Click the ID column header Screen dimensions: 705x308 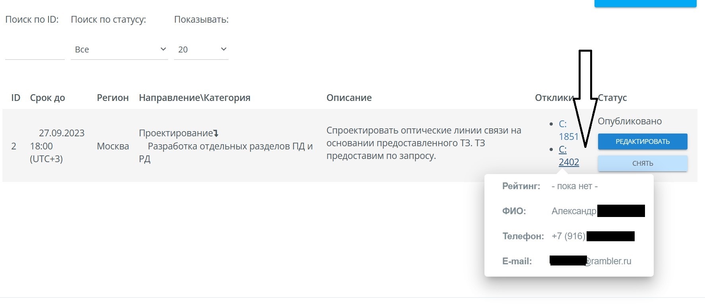[x=16, y=98]
